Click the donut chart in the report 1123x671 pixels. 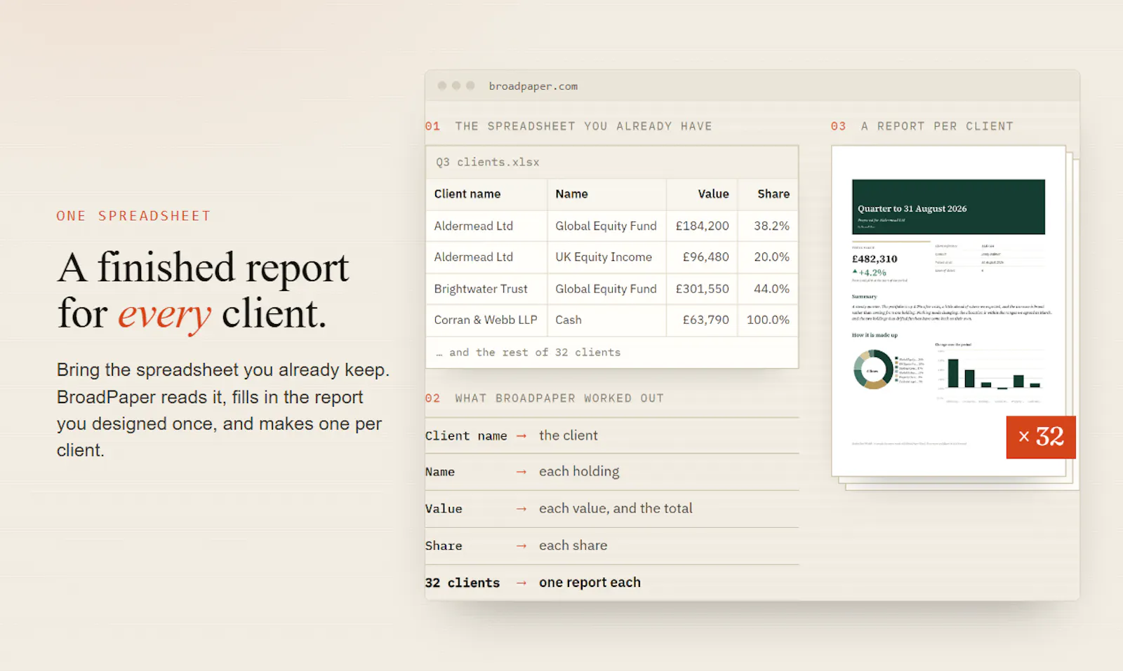873,370
